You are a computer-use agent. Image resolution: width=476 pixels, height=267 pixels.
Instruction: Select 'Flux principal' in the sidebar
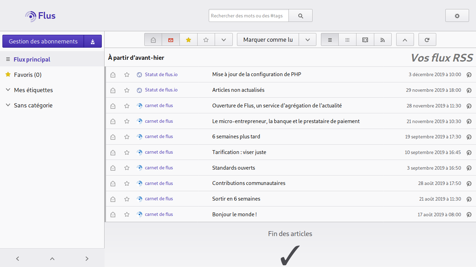click(31, 59)
